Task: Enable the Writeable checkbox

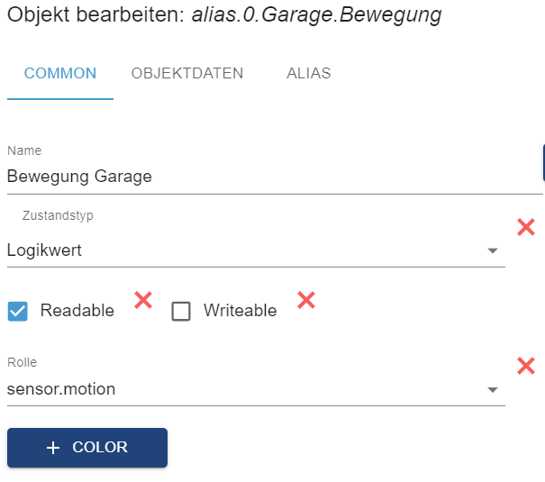Action: (181, 311)
